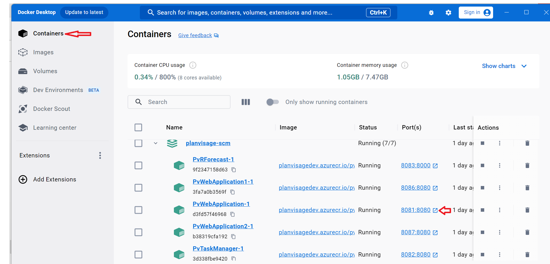Delete the PvRForecast-1 container

point(527,165)
